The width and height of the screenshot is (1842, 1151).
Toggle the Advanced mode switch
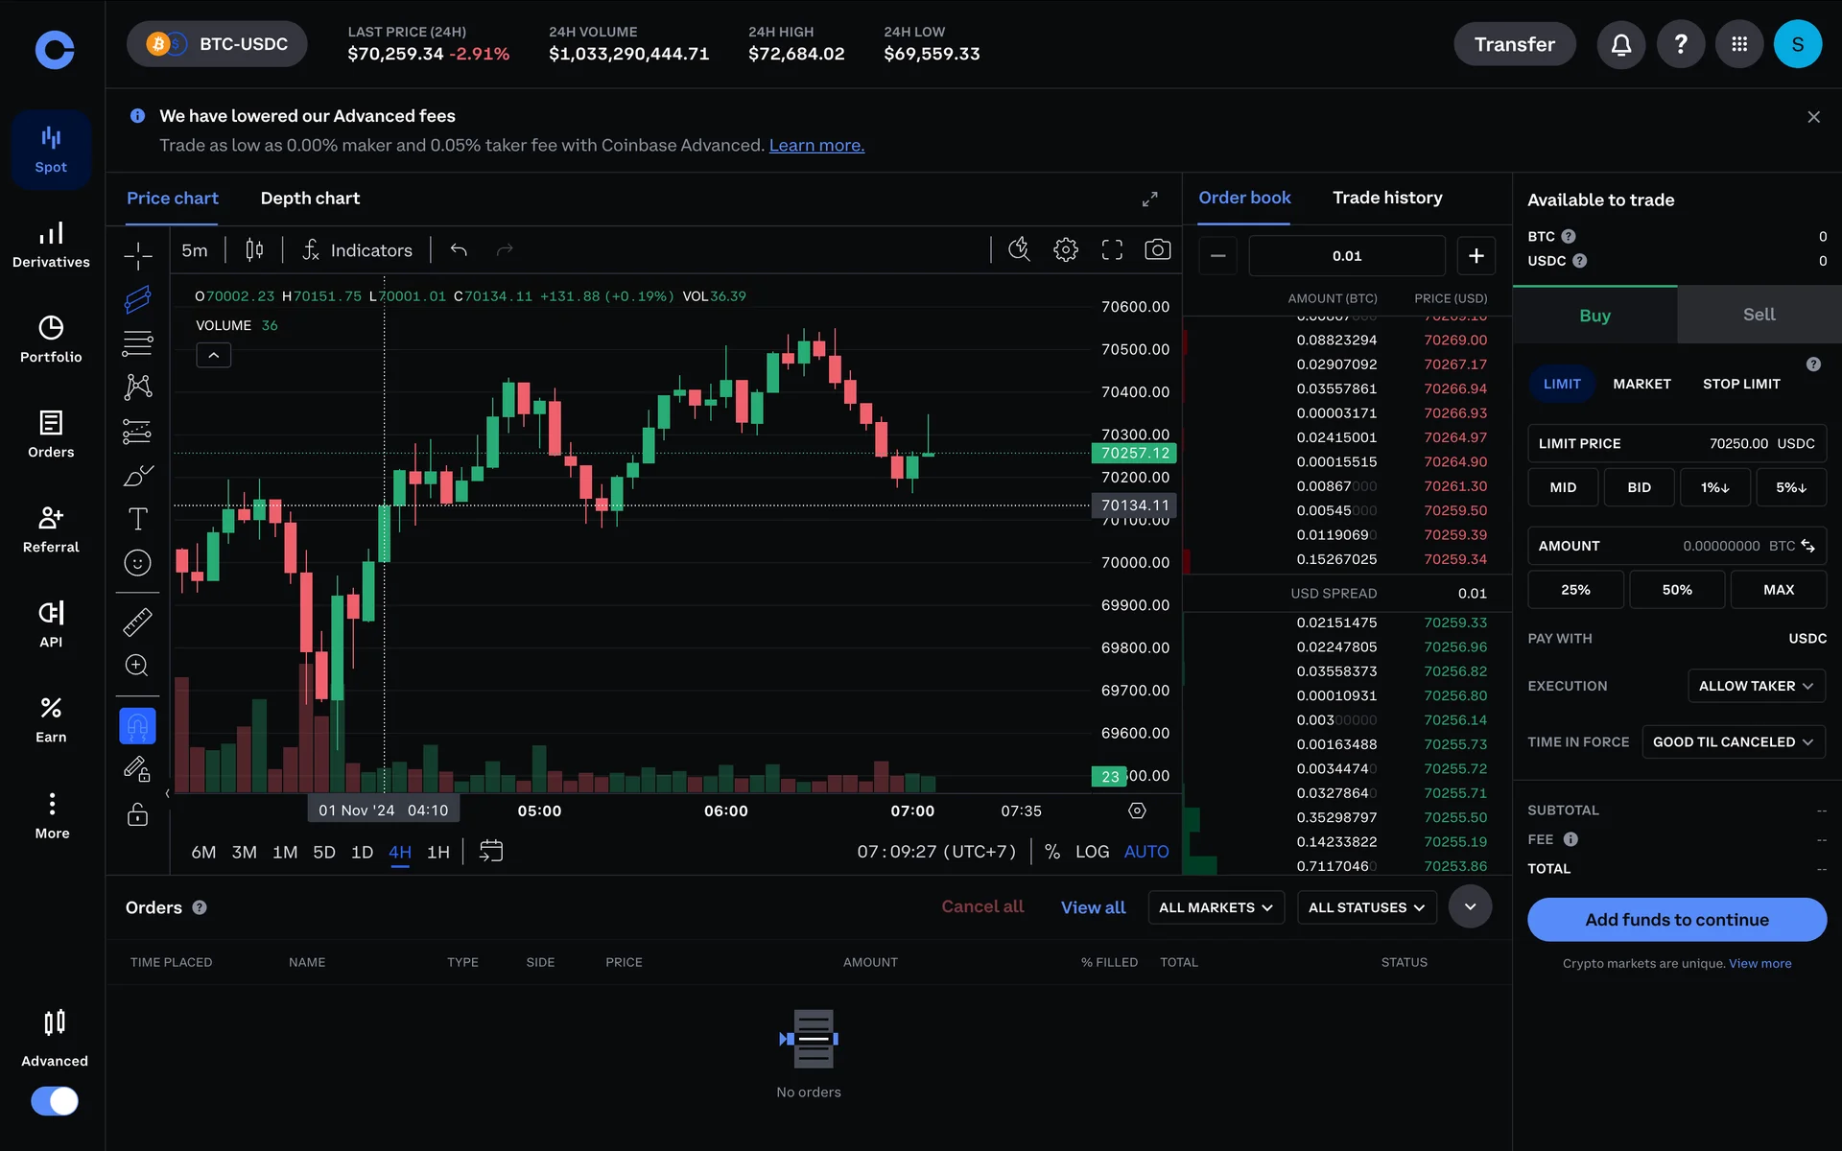[x=55, y=1100]
